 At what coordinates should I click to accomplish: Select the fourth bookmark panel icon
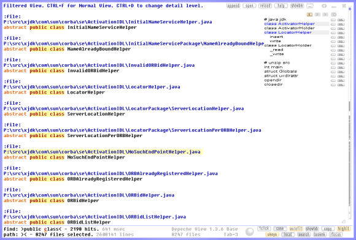coord(333,15)
